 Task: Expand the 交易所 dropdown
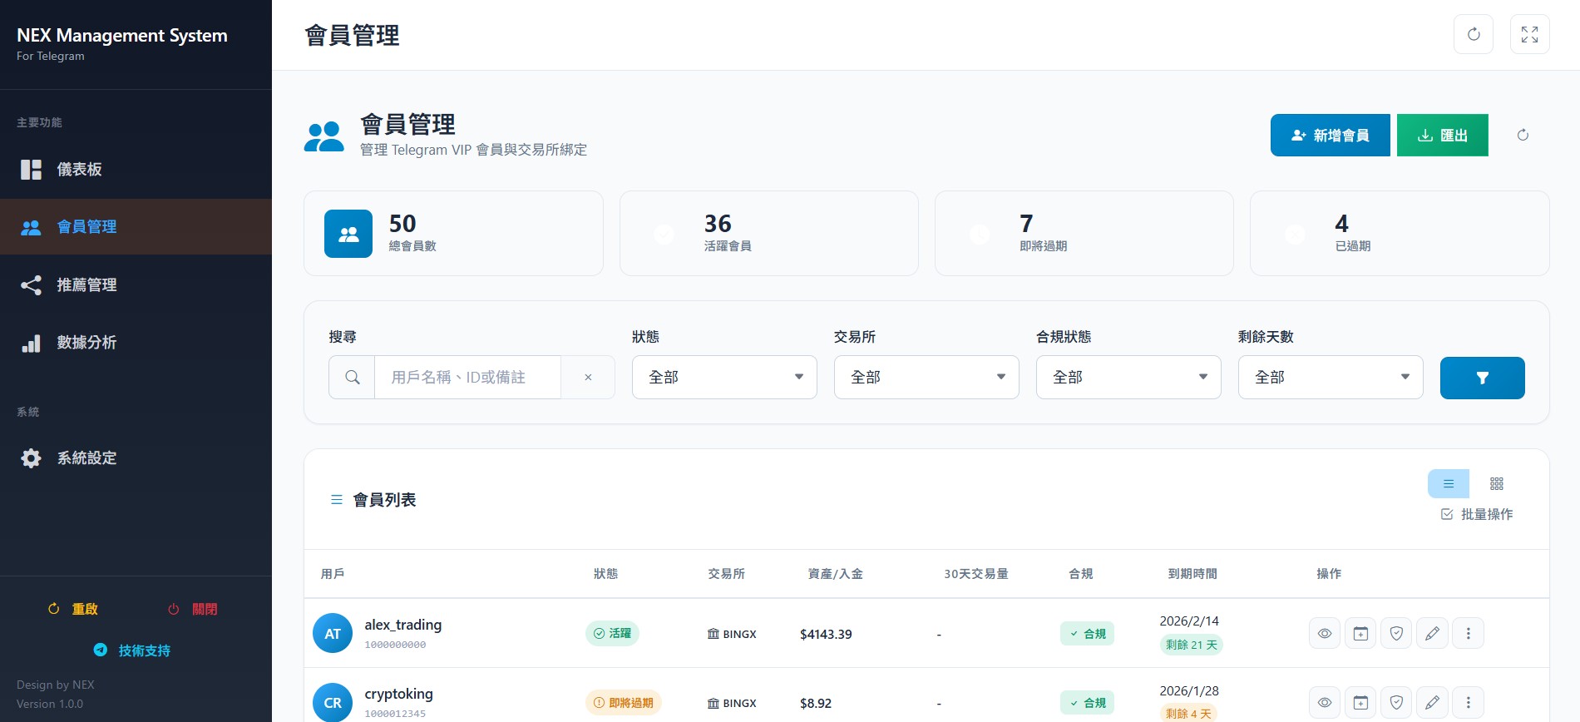point(926,378)
